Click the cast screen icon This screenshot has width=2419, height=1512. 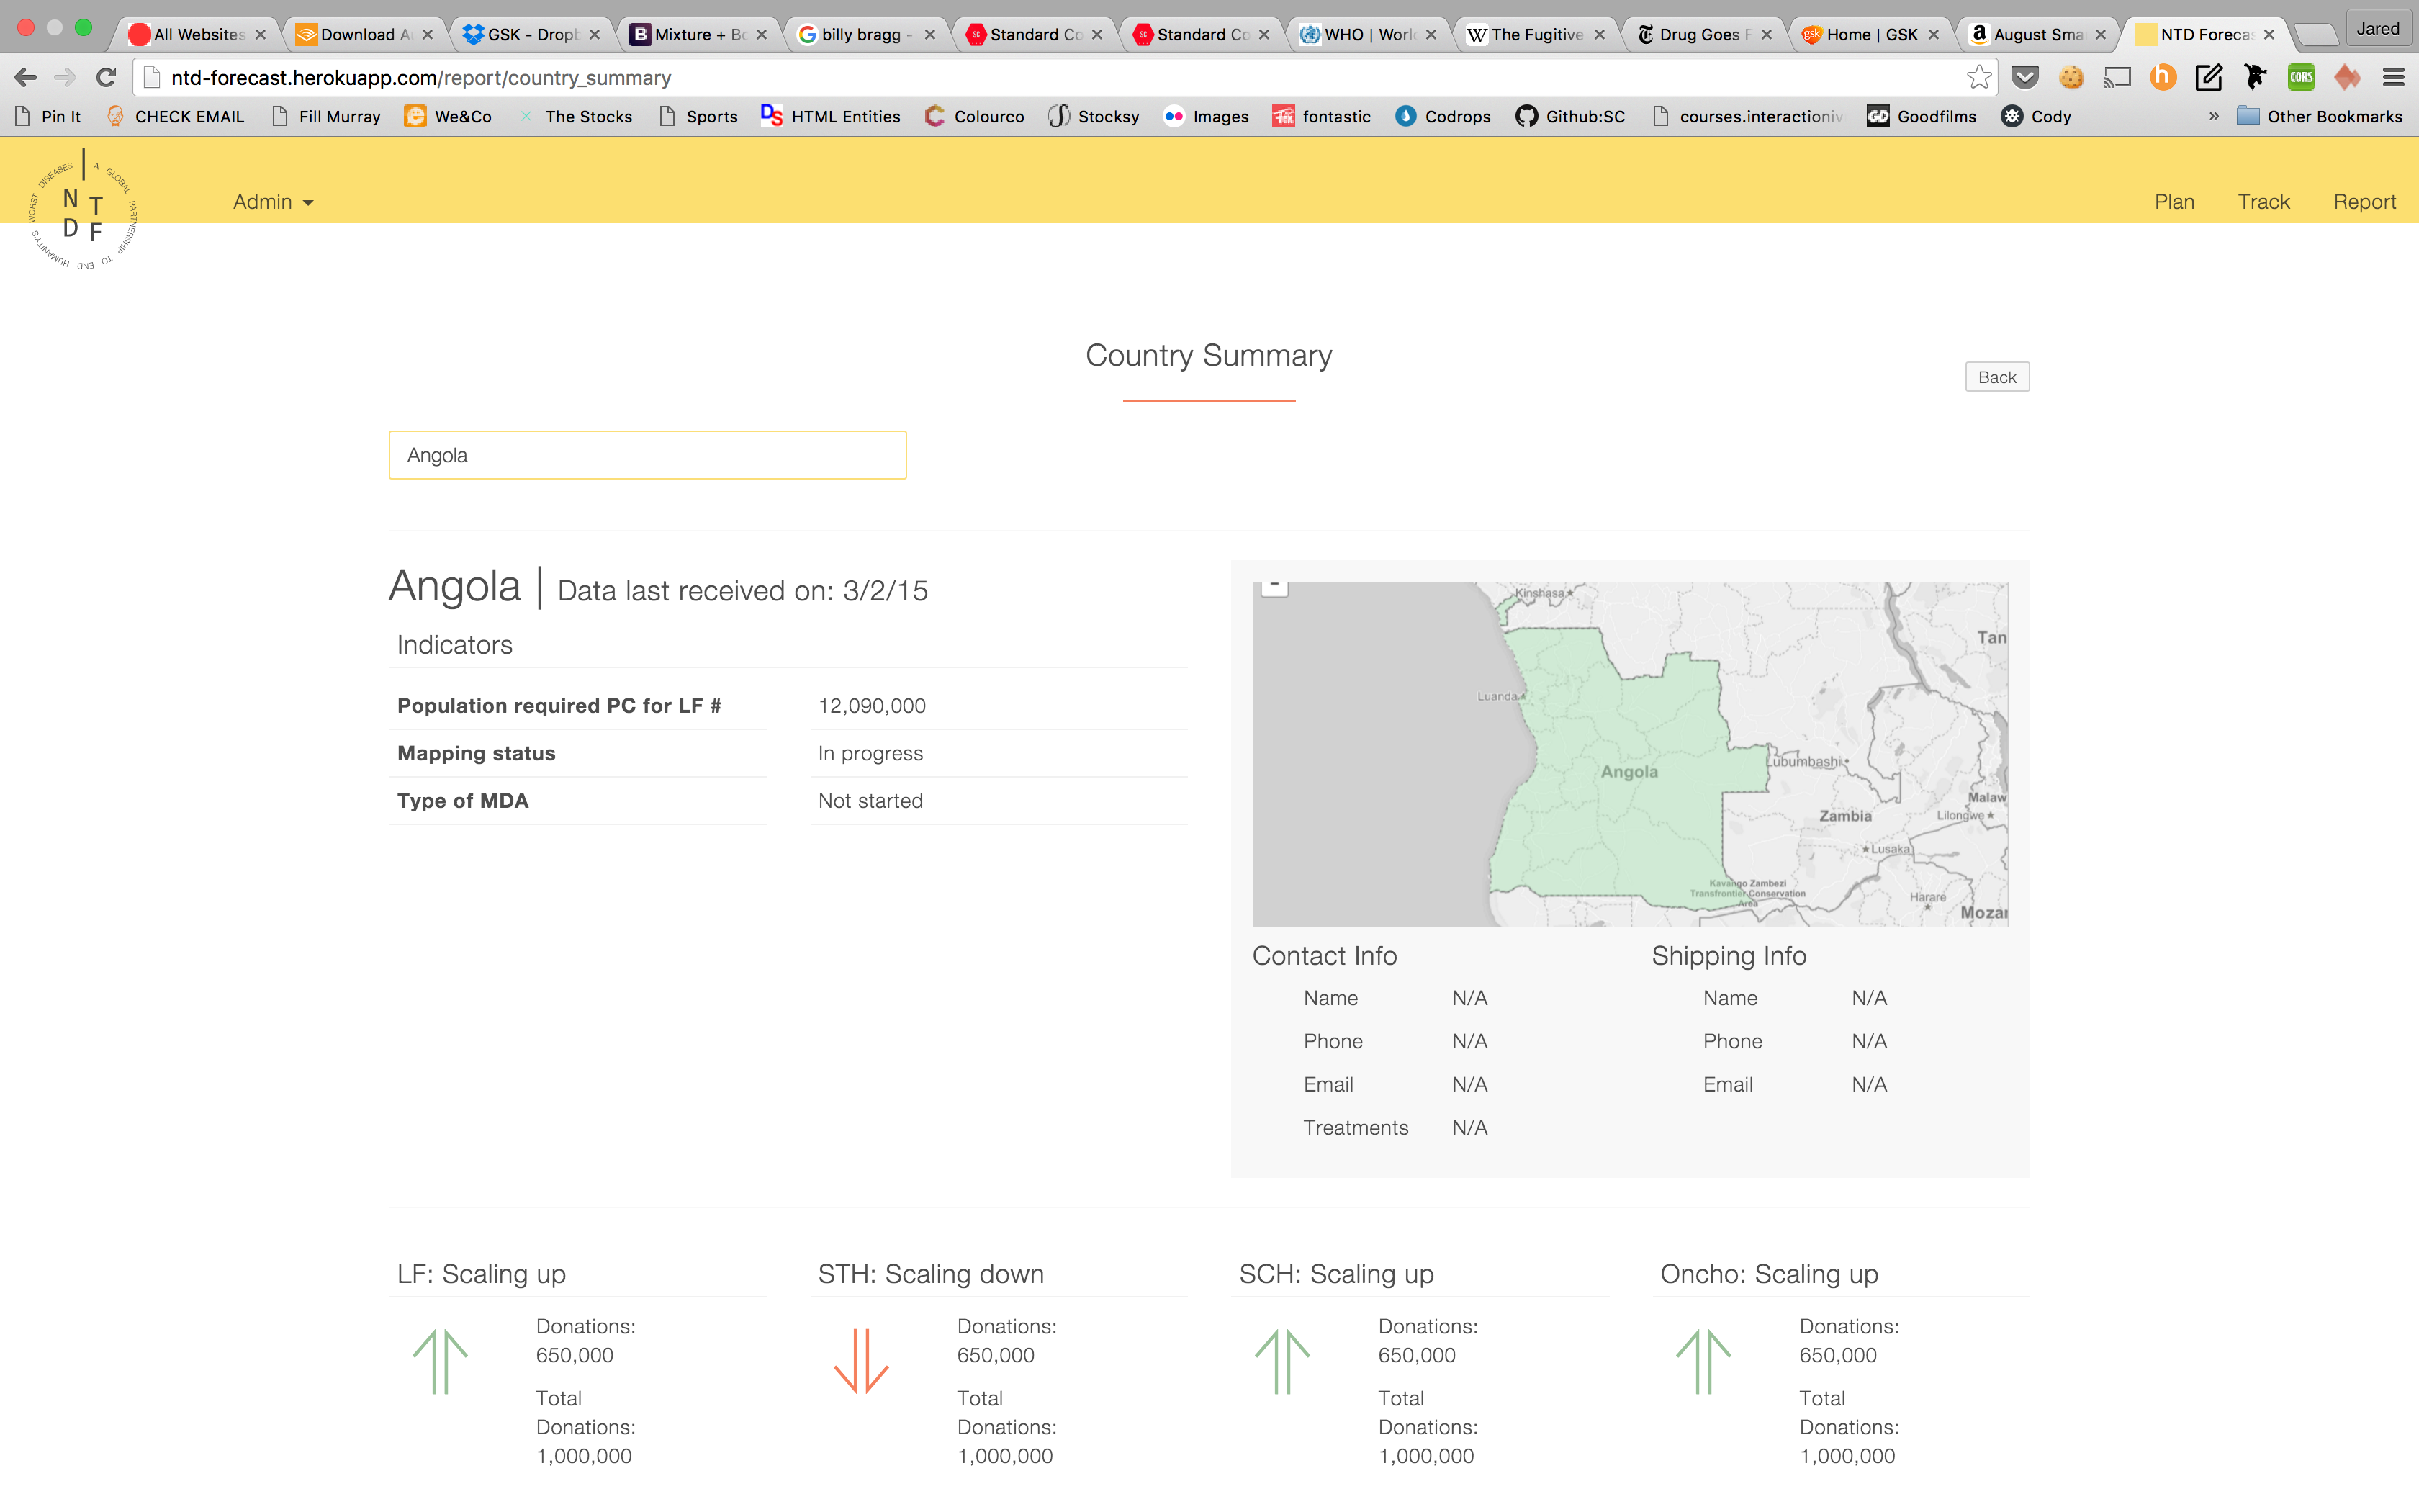point(2117,77)
